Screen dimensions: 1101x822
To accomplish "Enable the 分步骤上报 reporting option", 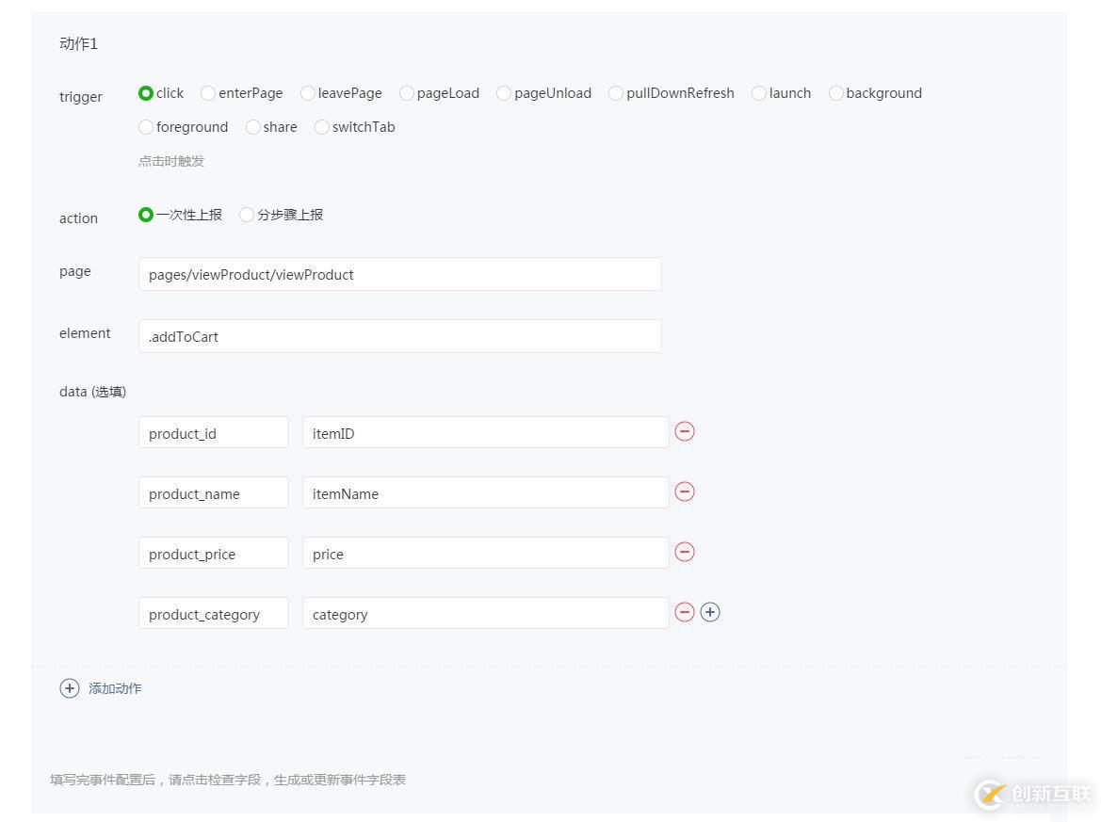I will click(x=246, y=215).
